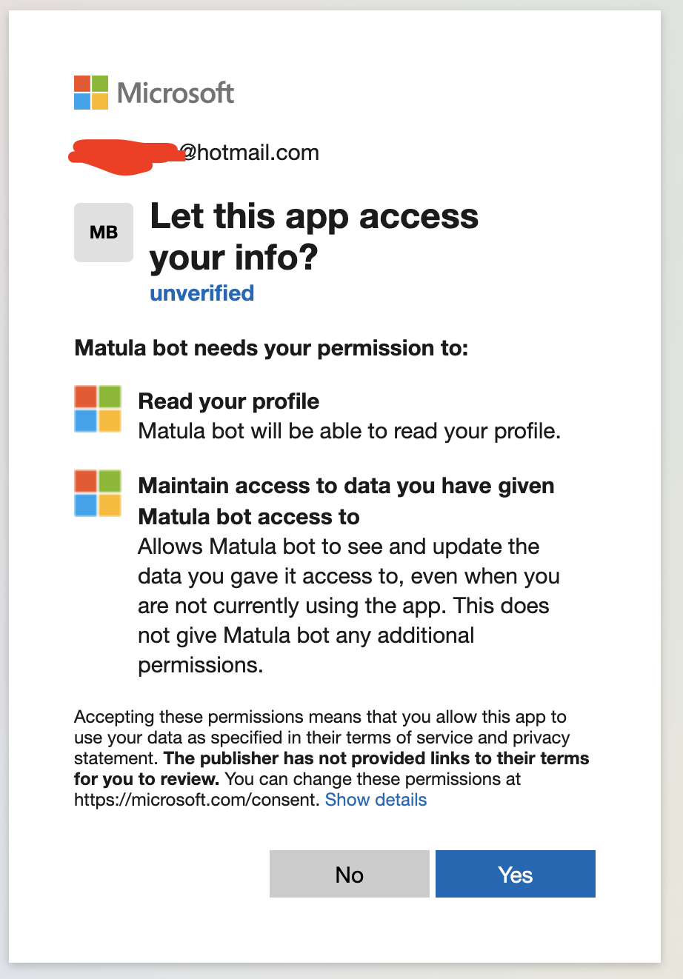Accept the permissions with the Yes button
The image size is (683, 979).
point(515,874)
